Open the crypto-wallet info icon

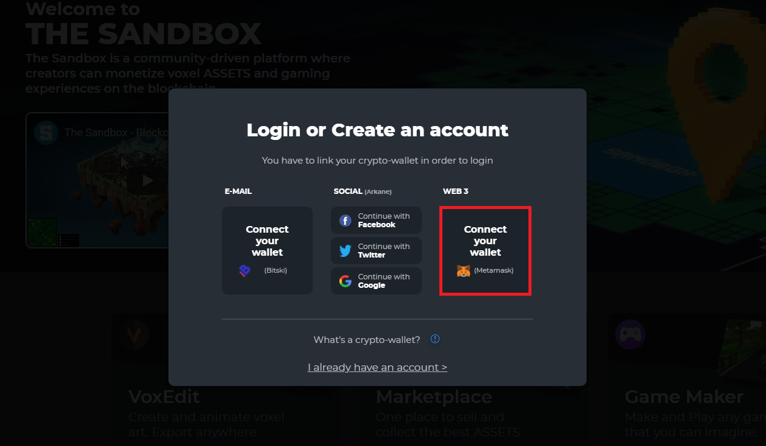coord(435,339)
